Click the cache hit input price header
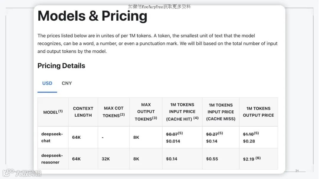This screenshot has width=319, height=179. 182,112
